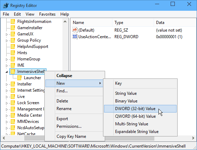Image resolution: width=197 pixels, height=150 pixels.
Task: Click the Installer folder icon
Action: [13, 84]
